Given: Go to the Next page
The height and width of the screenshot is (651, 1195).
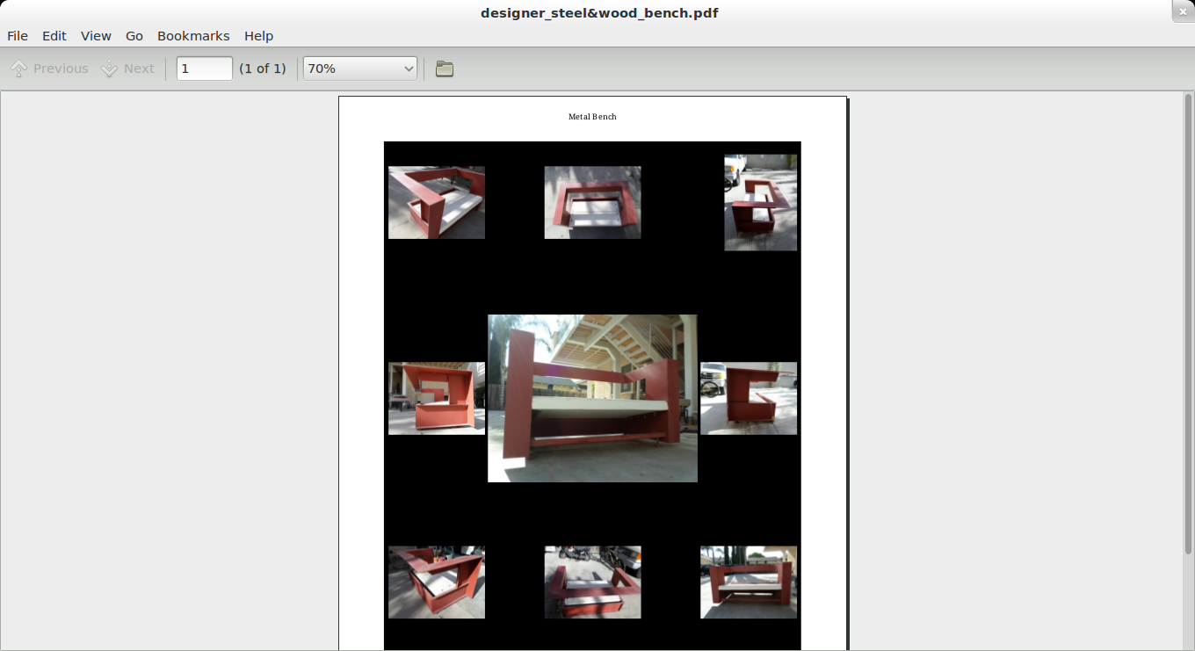Looking at the screenshot, I should click(x=128, y=69).
